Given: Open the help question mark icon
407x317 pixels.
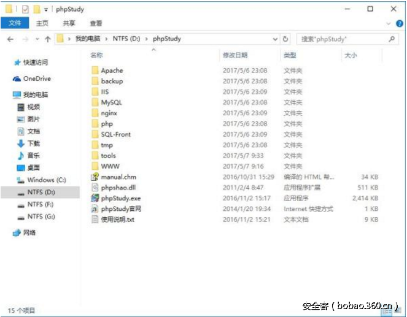Looking at the screenshot, I should 400,23.
